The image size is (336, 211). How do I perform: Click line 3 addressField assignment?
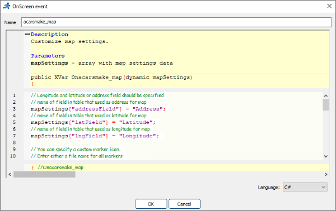pos(98,109)
